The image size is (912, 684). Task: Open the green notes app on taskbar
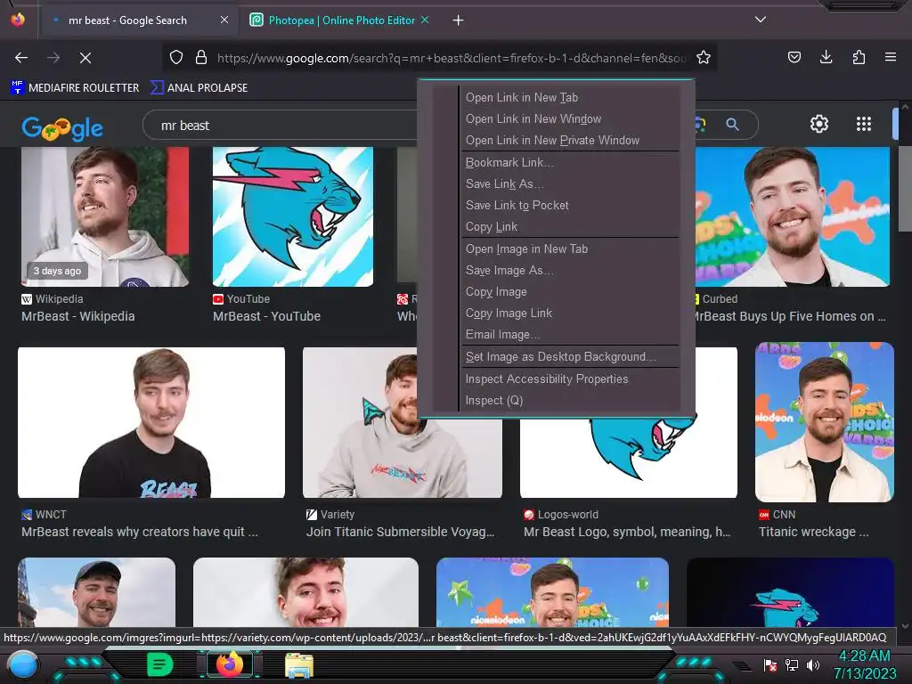(159, 664)
